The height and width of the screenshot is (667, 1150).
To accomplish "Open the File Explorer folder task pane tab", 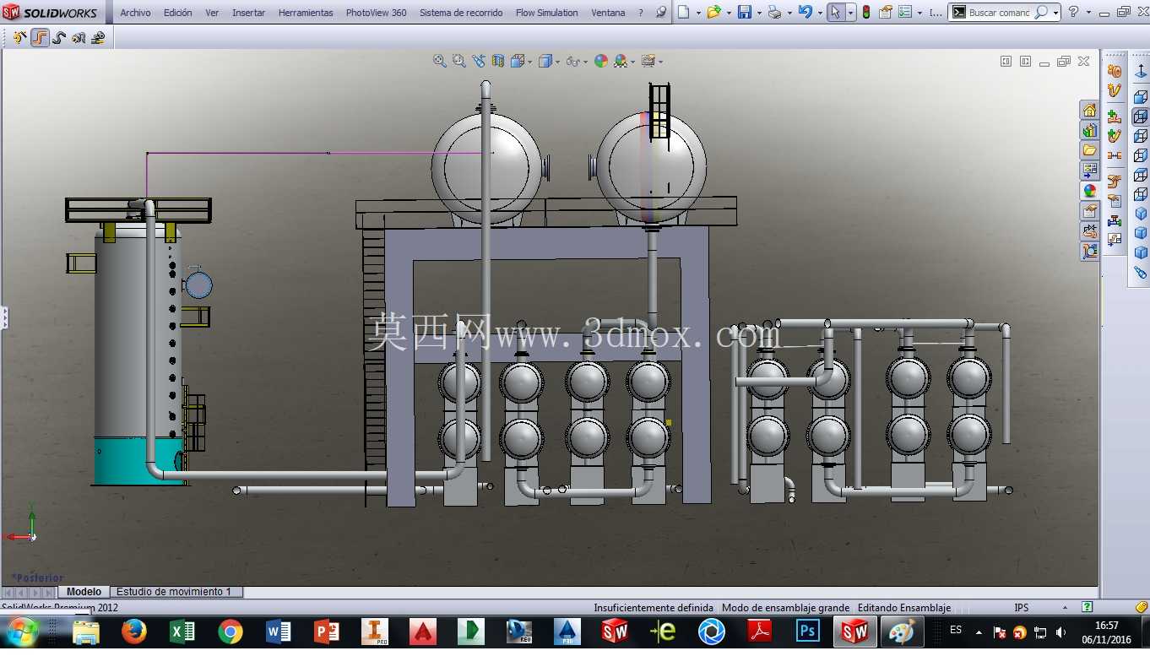I will (x=1090, y=151).
